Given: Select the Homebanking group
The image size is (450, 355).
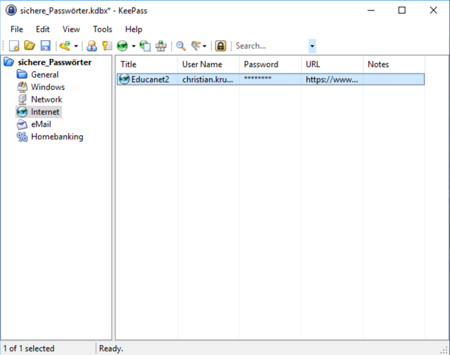Looking at the screenshot, I should (x=57, y=137).
